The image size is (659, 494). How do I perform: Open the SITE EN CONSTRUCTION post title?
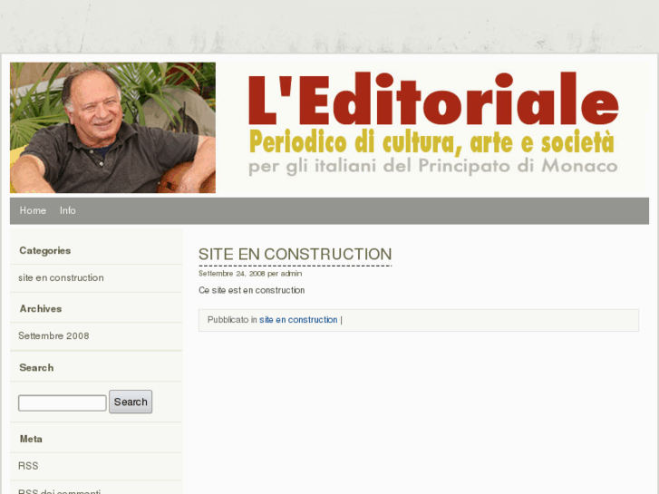tap(295, 255)
